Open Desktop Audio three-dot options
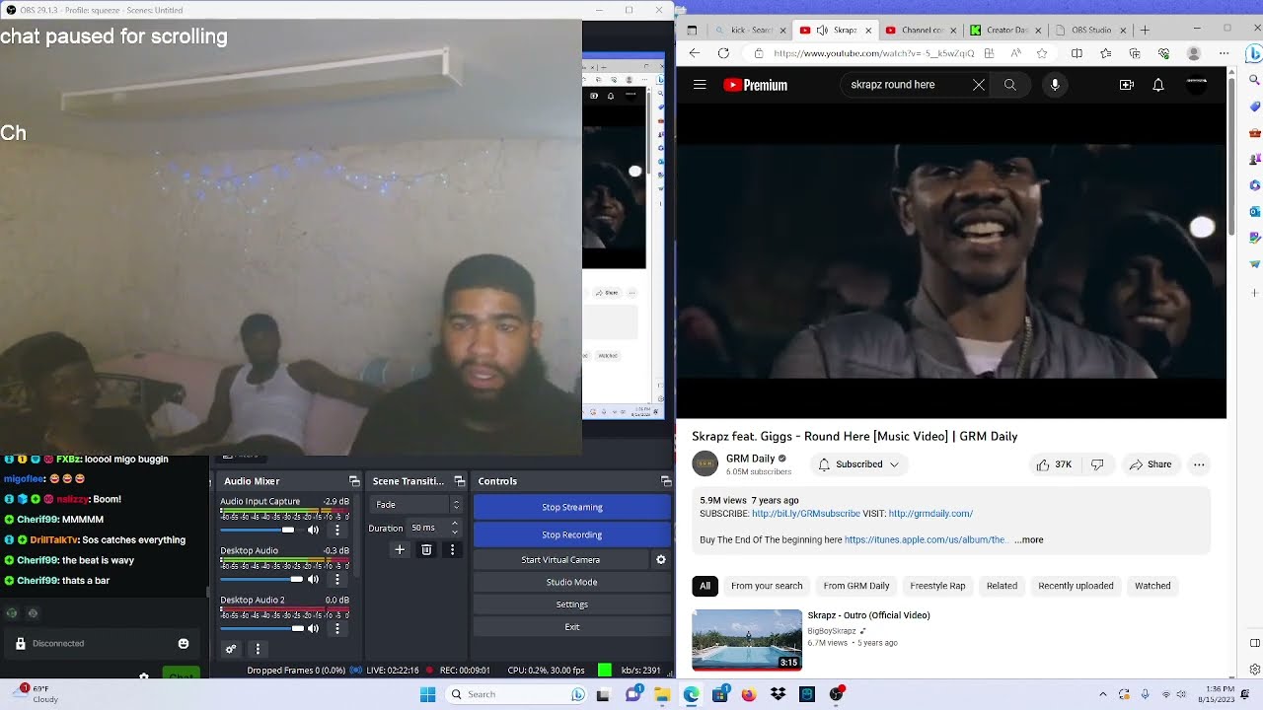The width and height of the screenshot is (1263, 710). pyautogui.click(x=337, y=579)
